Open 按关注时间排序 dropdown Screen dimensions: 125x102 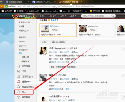(59, 42)
